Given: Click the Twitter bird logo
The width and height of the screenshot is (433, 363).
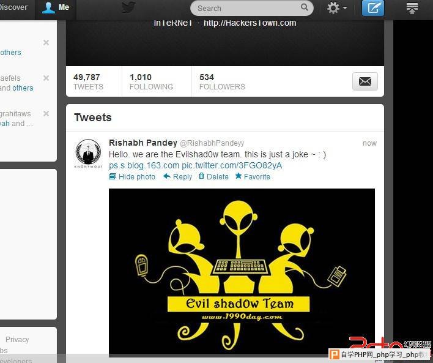Looking at the screenshot, I should [129, 7].
